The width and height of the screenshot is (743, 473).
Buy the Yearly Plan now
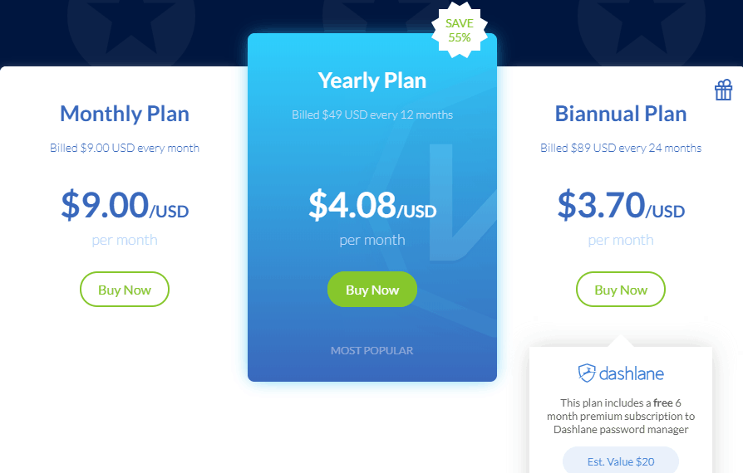pyautogui.click(x=372, y=289)
